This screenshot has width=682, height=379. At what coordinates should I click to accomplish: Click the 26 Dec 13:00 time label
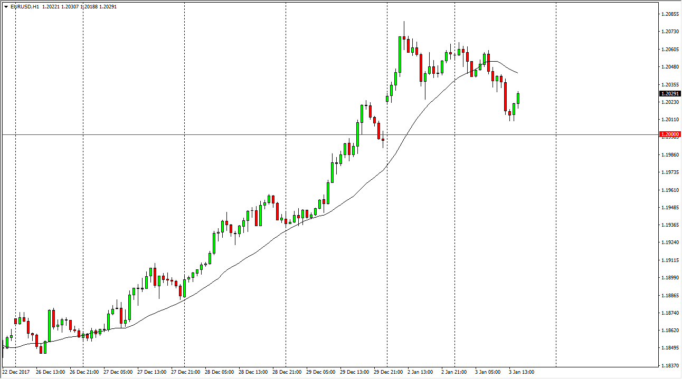point(50,372)
